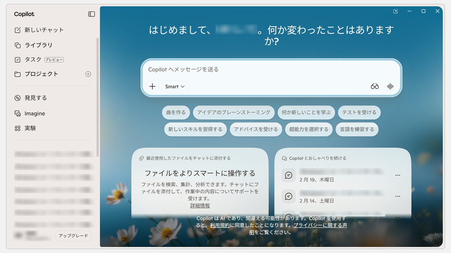Open 発見する in the sidebar
Image resolution: width=451 pixels, height=253 pixels.
coord(30,98)
